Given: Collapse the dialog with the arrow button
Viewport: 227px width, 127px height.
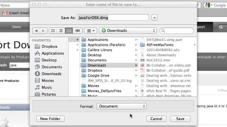Looking at the screenshot, I should 155,18.
